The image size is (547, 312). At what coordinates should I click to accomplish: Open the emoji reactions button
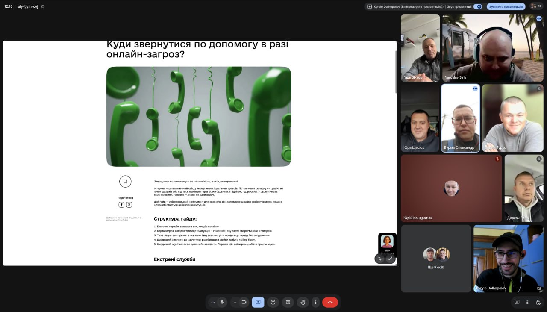273,302
